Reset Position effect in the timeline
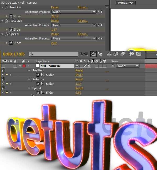 tap(79, 70)
